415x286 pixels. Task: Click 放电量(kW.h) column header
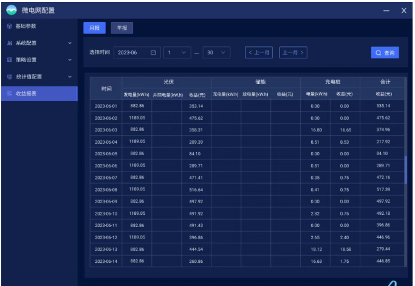tap(255, 94)
